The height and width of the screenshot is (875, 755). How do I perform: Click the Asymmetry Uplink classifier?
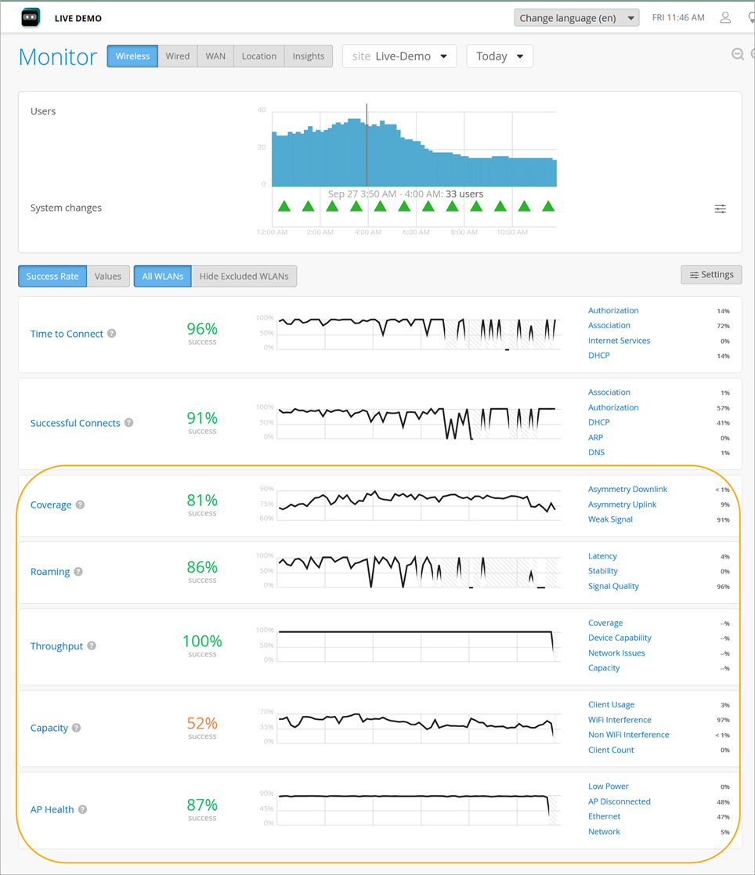point(622,504)
